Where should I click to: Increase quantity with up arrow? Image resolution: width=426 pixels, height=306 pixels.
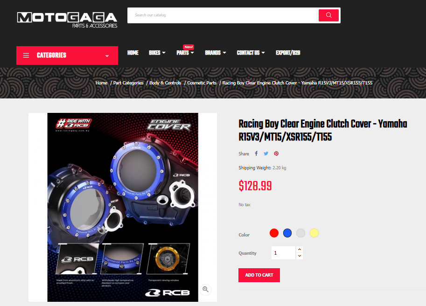pyautogui.click(x=300, y=249)
